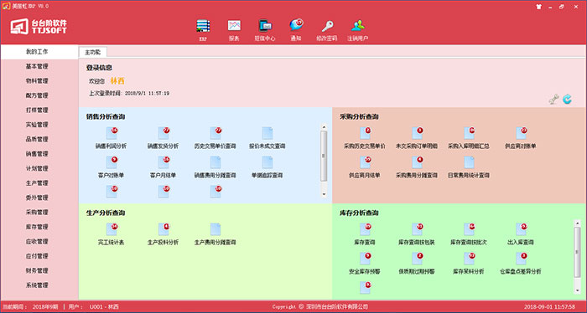Select 应付管理 in the sidebar
The image size is (587, 313).
pos(39,256)
